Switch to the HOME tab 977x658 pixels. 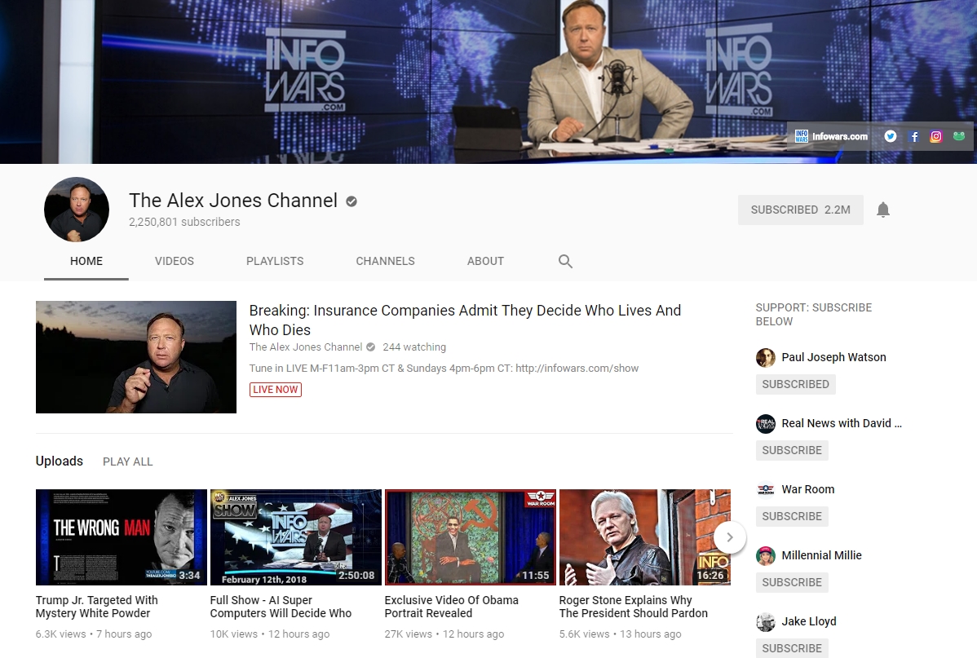[86, 261]
